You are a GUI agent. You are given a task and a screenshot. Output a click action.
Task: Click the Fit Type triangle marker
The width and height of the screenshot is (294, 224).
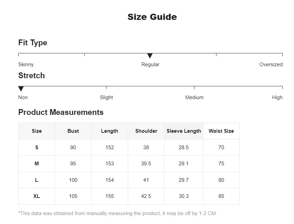150,56
